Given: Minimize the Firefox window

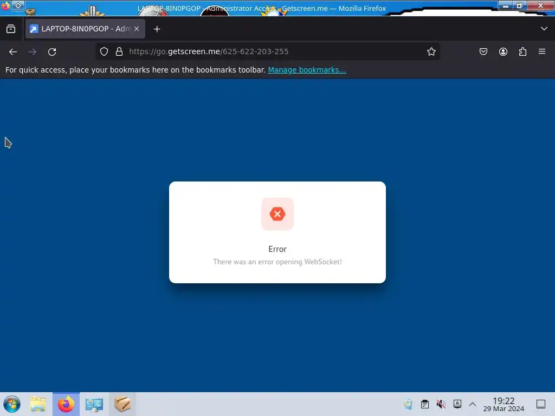Looking at the screenshot, I should [506, 5].
